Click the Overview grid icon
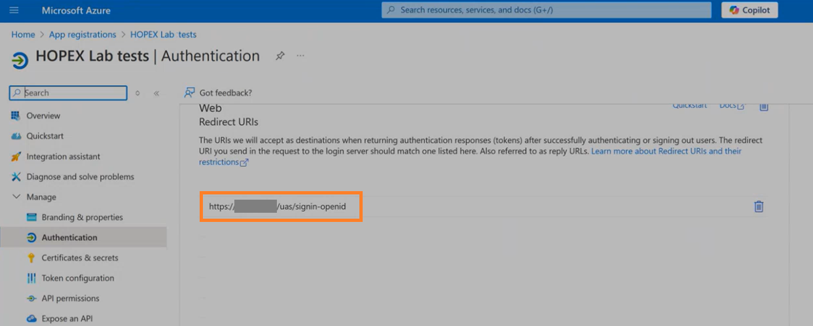Image resolution: width=813 pixels, height=326 pixels. click(16, 116)
